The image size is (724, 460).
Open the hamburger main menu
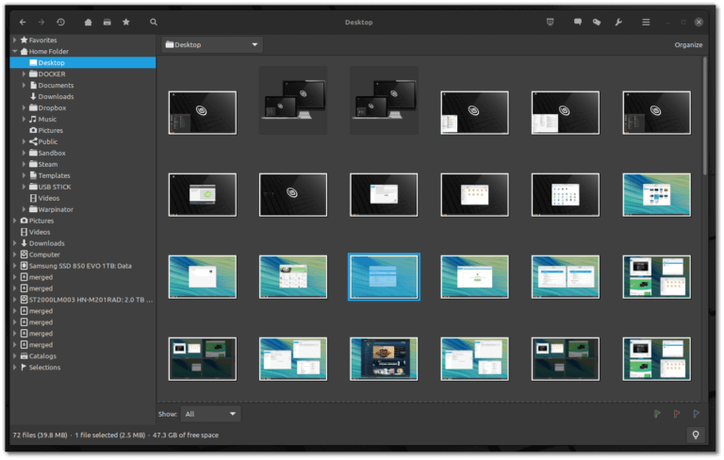pyautogui.click(x=646, y=23)
